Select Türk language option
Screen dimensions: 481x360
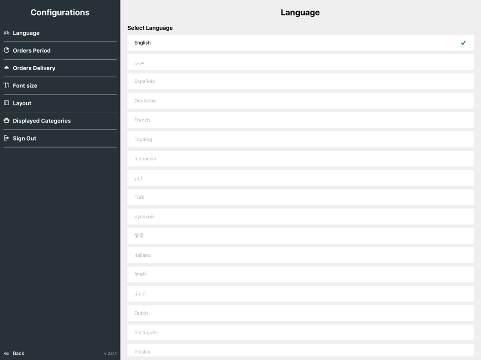pos(300,197)
